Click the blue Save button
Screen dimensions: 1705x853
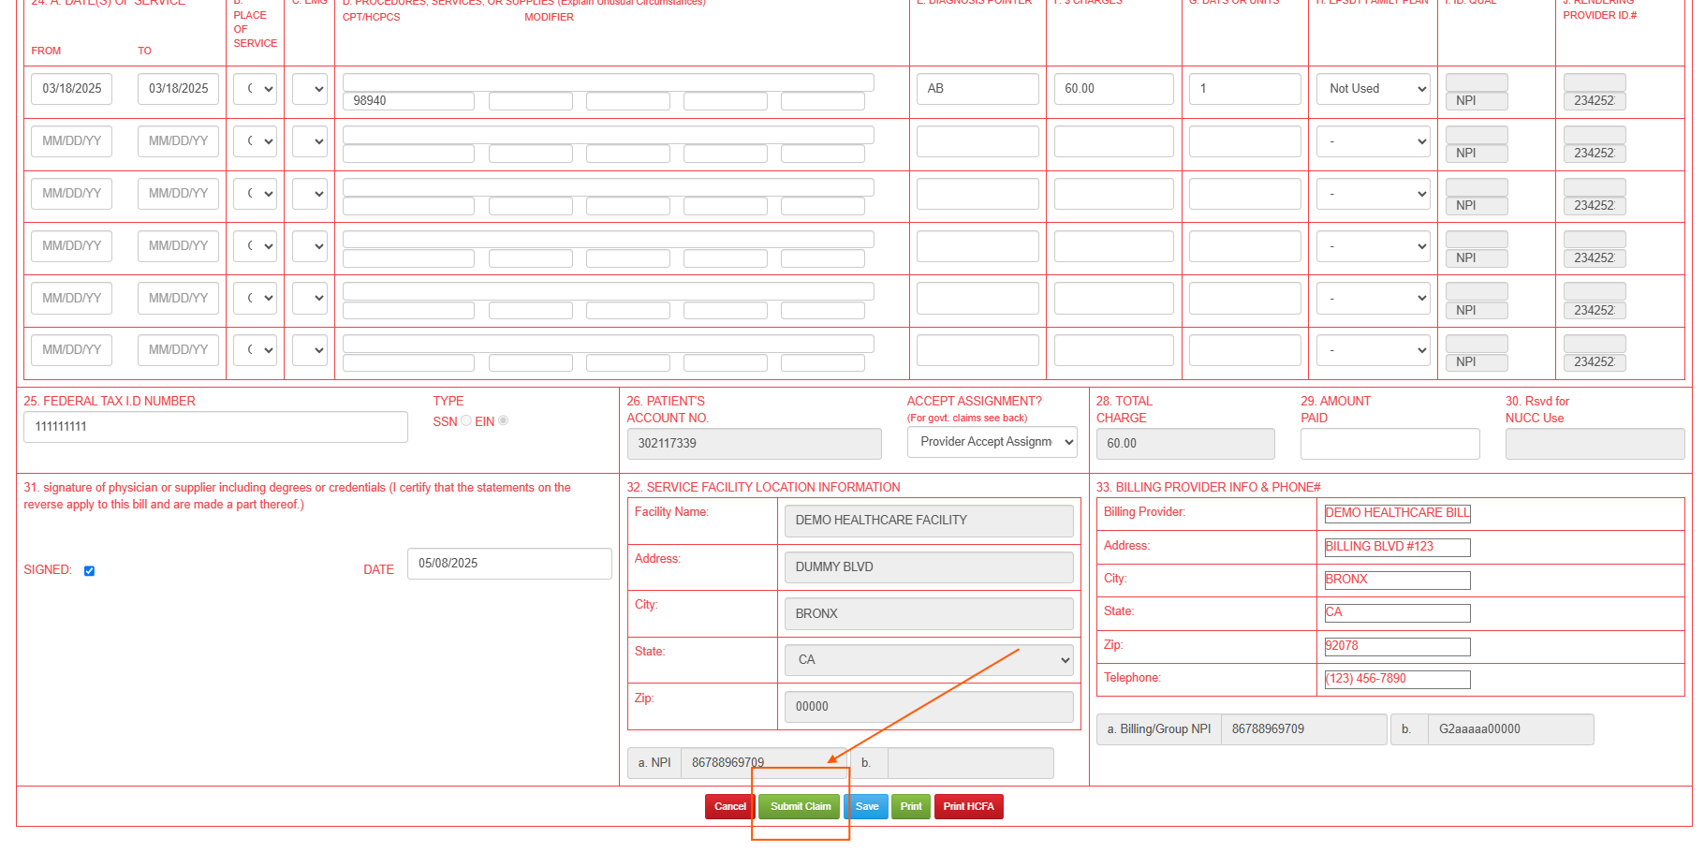867,806
